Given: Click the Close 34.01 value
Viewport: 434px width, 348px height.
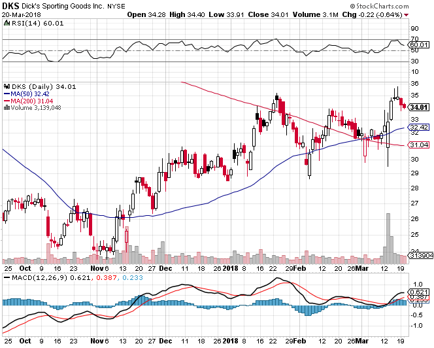Looking at the screenshot, I should [x=268, y=14].
